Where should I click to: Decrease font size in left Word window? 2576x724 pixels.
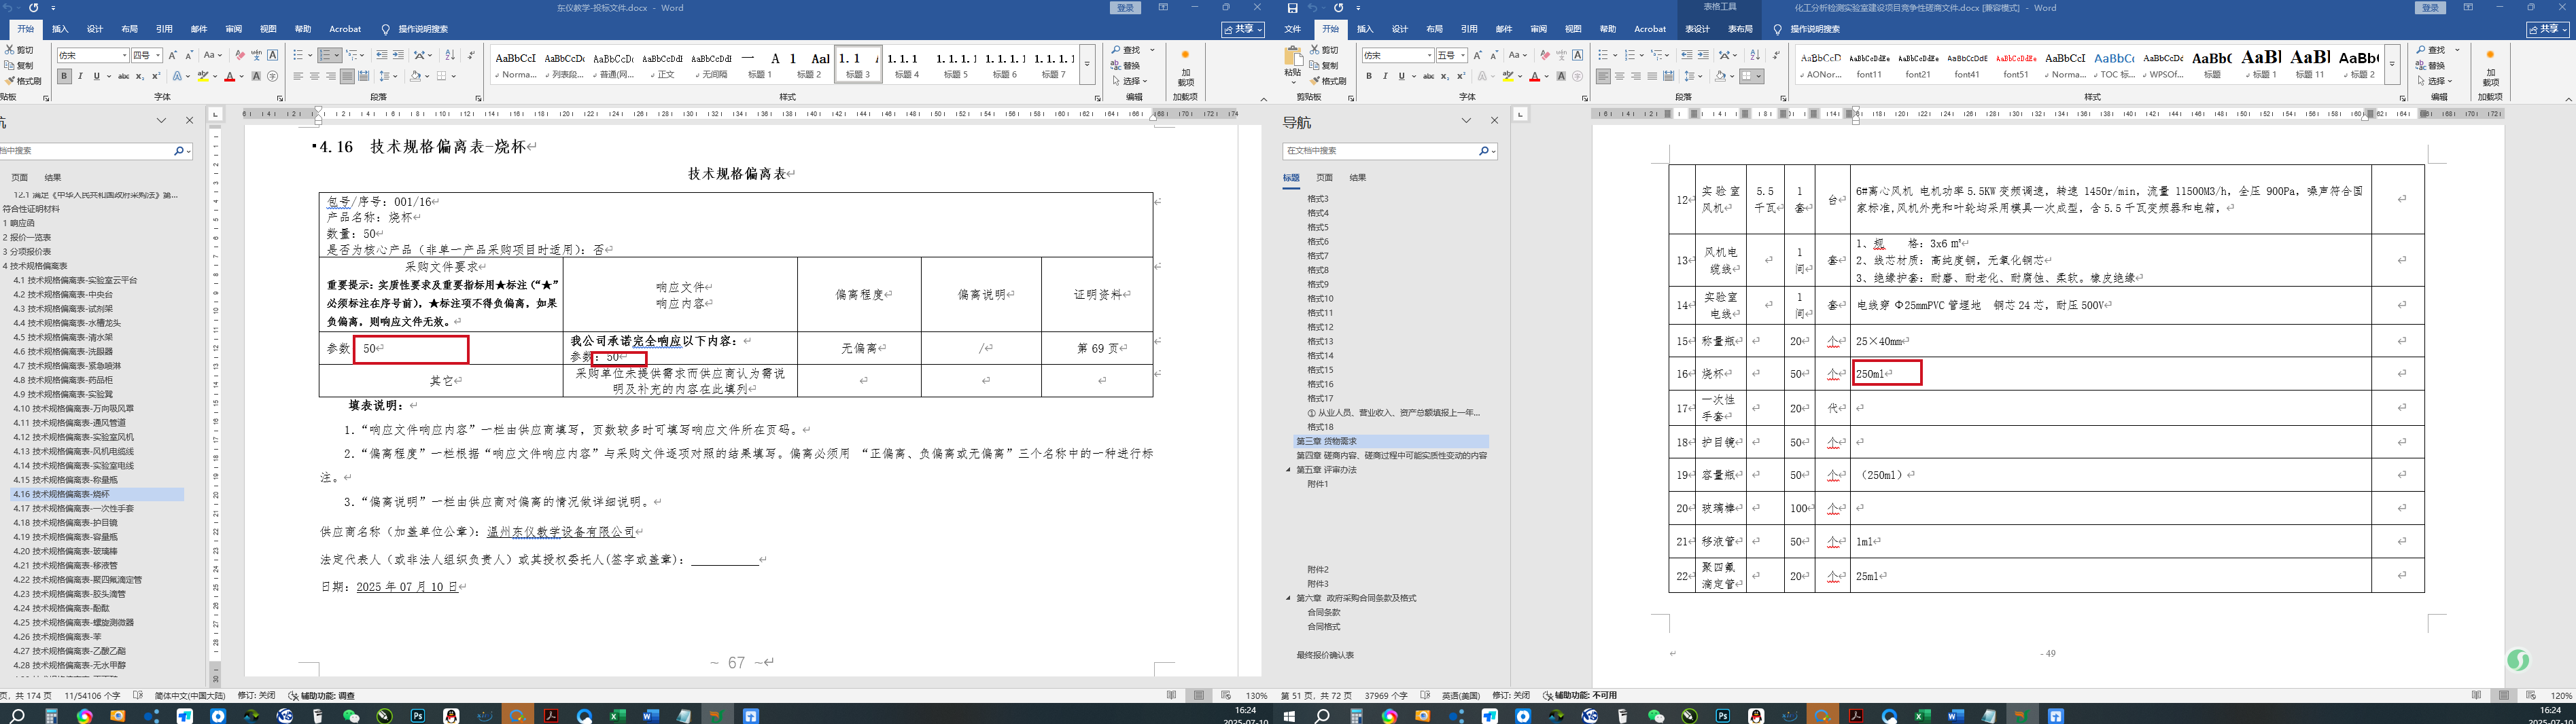(189, 55)
